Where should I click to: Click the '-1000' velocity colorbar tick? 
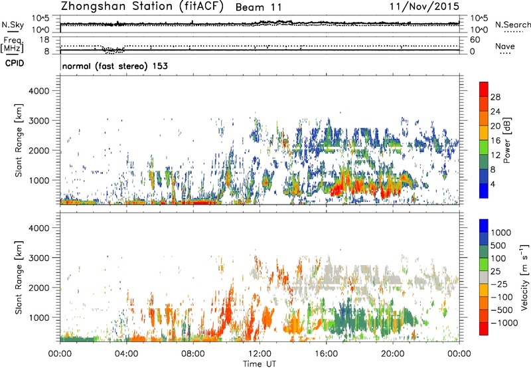point(504,323)
